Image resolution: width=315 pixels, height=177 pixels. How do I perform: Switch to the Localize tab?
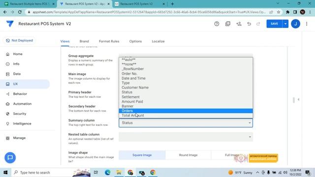pos(158,41)
